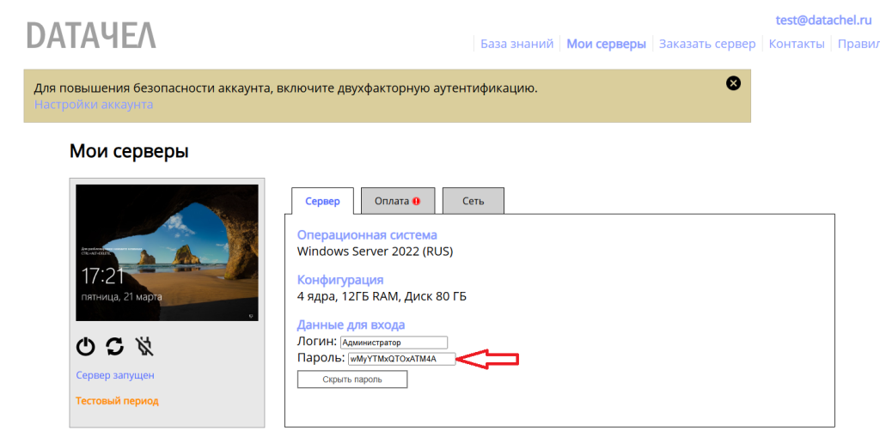Focus the Логин input field
The image size is (880, 443).
pos(394,343)
